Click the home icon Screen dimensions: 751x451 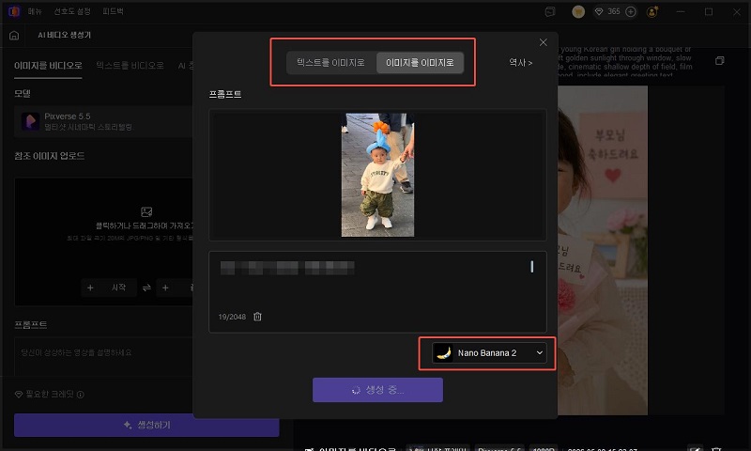14,35
